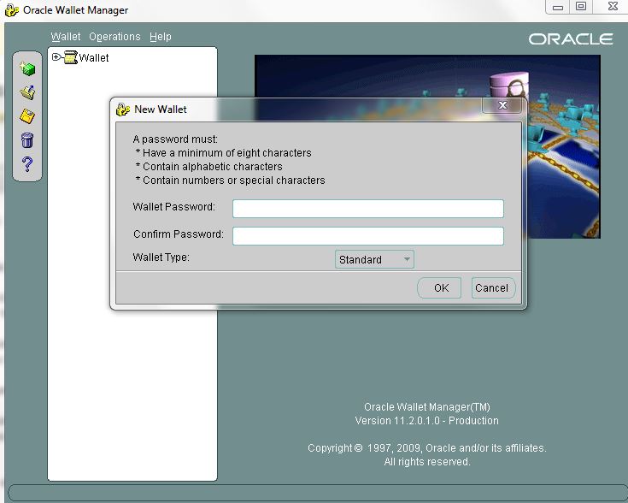Click the Cancel button in New Wallet dialog
The image size is (628, 503).
tap(494, 287)
